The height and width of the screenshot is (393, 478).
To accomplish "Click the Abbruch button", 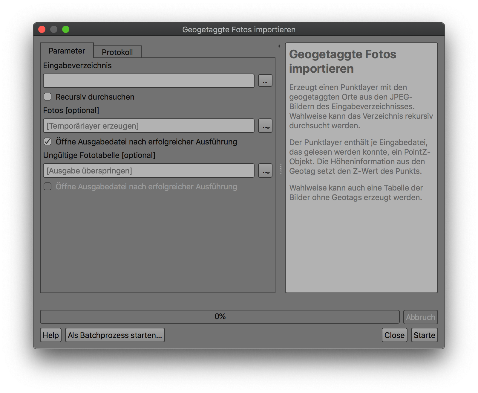I will pyautogui.click(x=420, y=317).
